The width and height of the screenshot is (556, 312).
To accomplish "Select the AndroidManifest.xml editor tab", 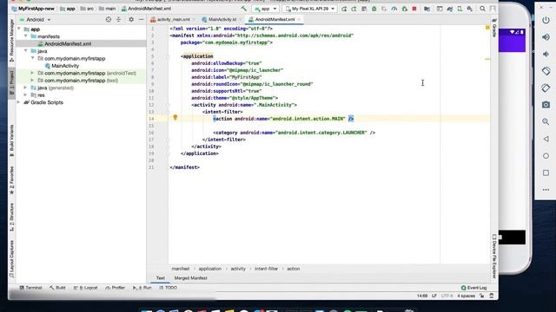I will tap(275, 19).
